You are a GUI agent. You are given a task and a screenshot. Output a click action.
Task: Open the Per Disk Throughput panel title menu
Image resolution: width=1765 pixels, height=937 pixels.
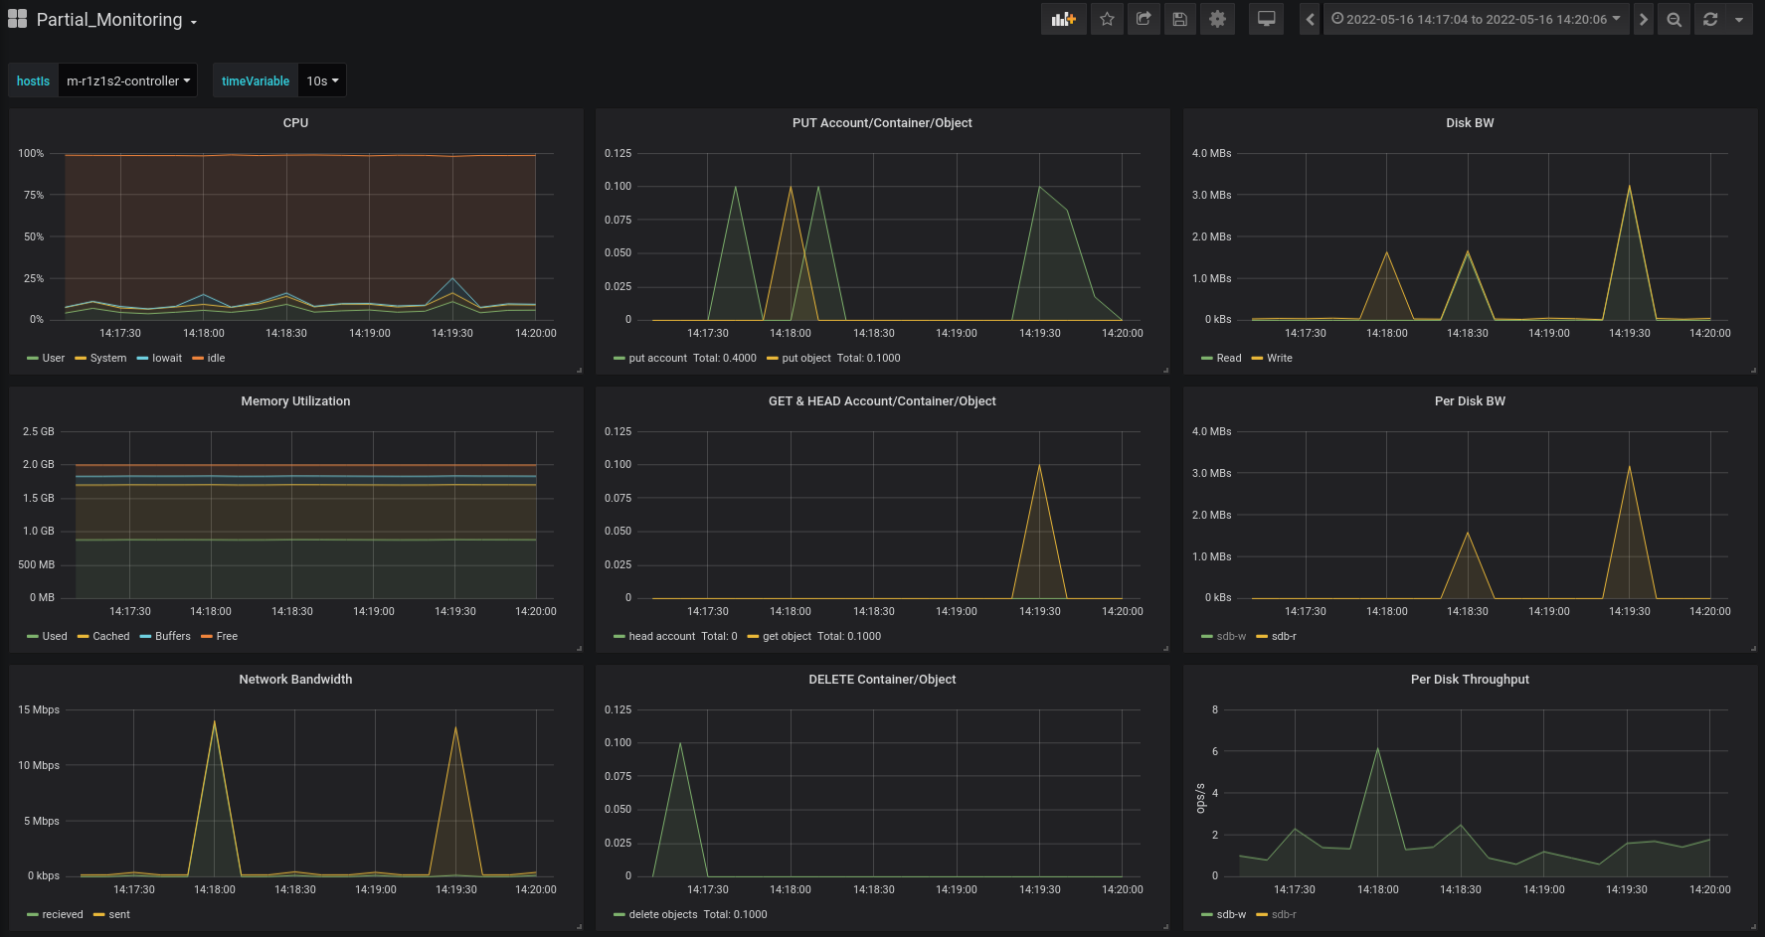[1469, 680]
